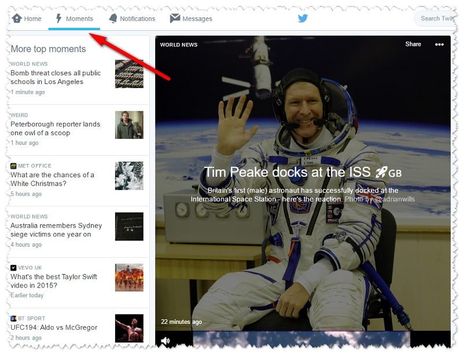
Task: Click the Sydney siege story thumbnail
Action: (129, 227)
